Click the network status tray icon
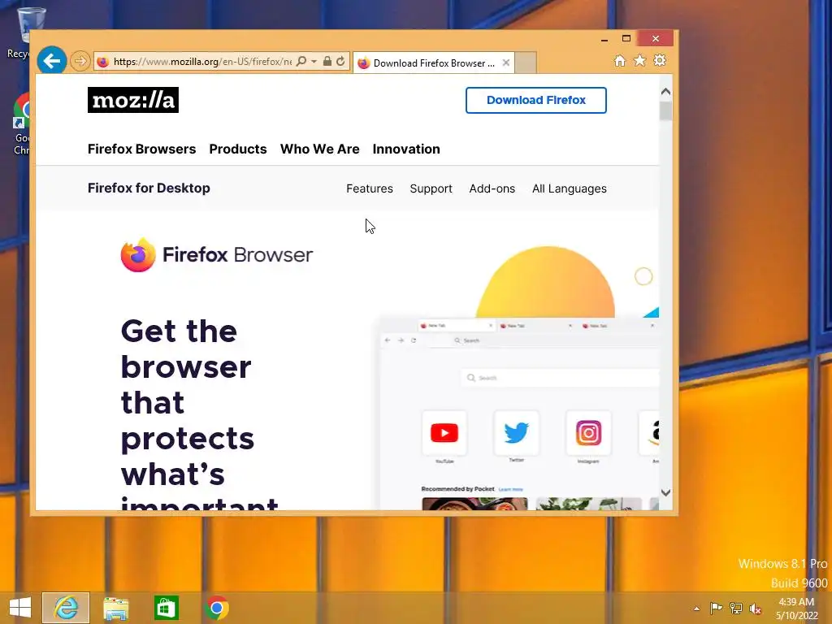The image size is (832, 624). point(735,608)
